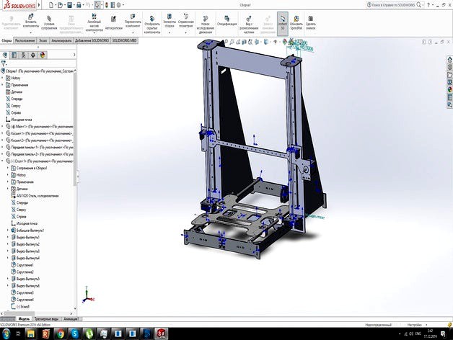Select AISI 1020 material entry

pyautogui.click(x=35, y=196)
